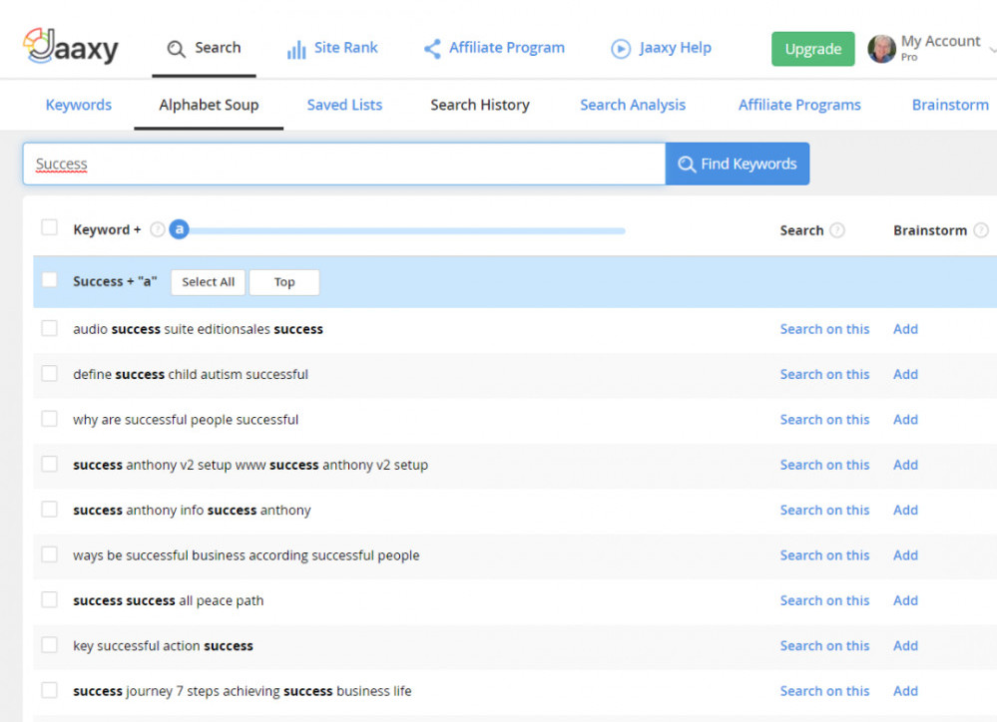
Task: Check the 'success anthony v2 setup' checkbox
Action: coord(49,464)
